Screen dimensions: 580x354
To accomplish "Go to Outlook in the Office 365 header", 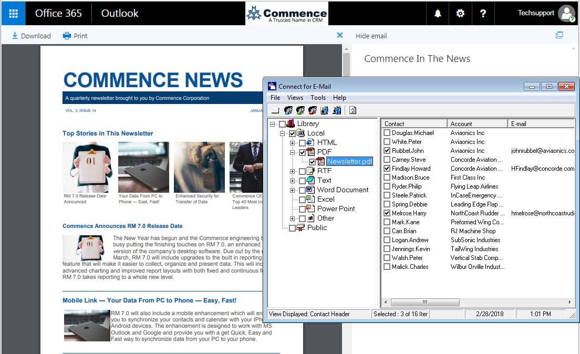I will (x=120, y=13).
